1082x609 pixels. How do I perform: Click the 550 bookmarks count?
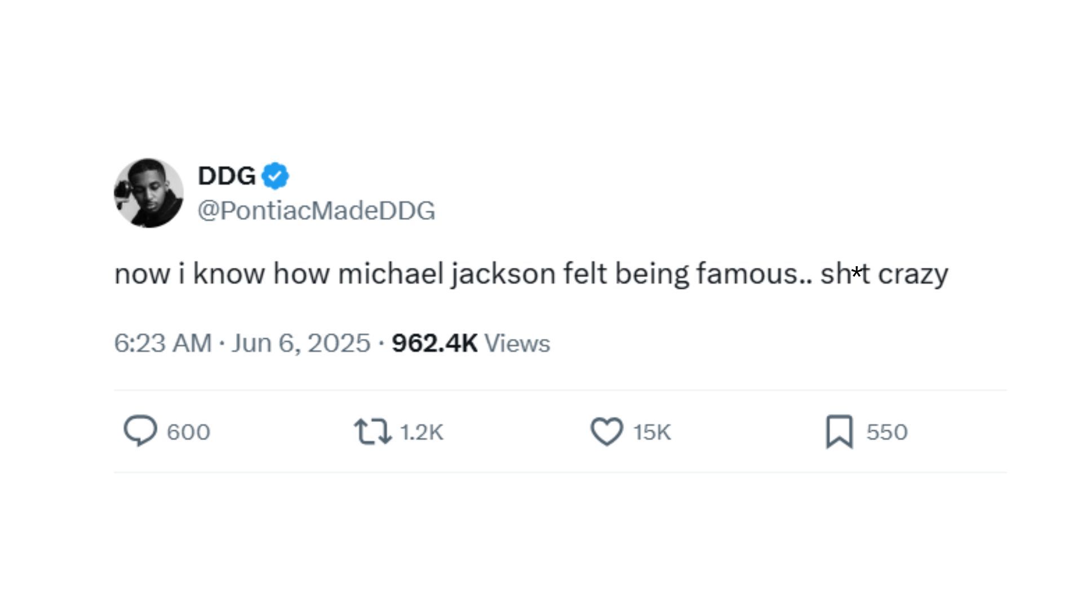click(887, 432)
